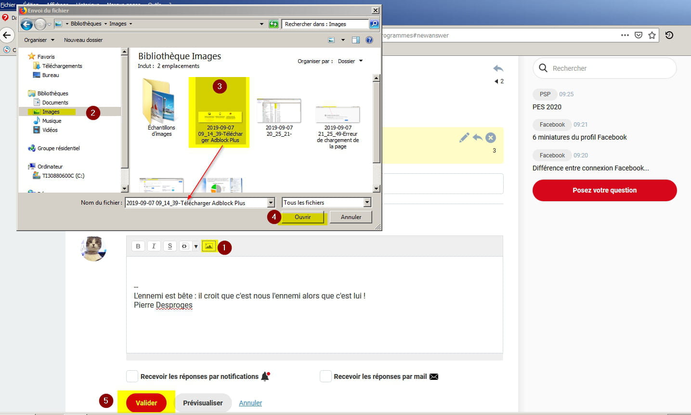Change view with the view icon
The height and width of the screenshot is (415, 691).
pyautogui.click(x=331, y=40)
